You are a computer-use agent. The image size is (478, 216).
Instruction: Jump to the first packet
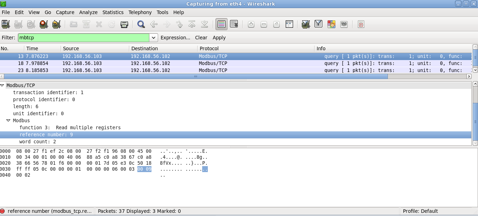click(192, 24)
